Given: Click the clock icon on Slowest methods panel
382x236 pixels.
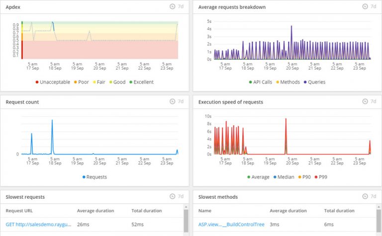Looking at the screenshot, I should pos(365,196).
